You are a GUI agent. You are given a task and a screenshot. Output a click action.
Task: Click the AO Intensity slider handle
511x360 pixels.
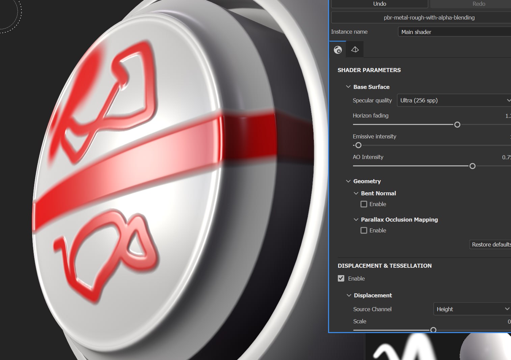click(472, 166)
